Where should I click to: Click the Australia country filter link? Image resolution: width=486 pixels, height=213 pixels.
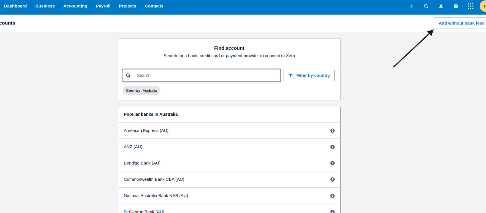click(150, 91)
